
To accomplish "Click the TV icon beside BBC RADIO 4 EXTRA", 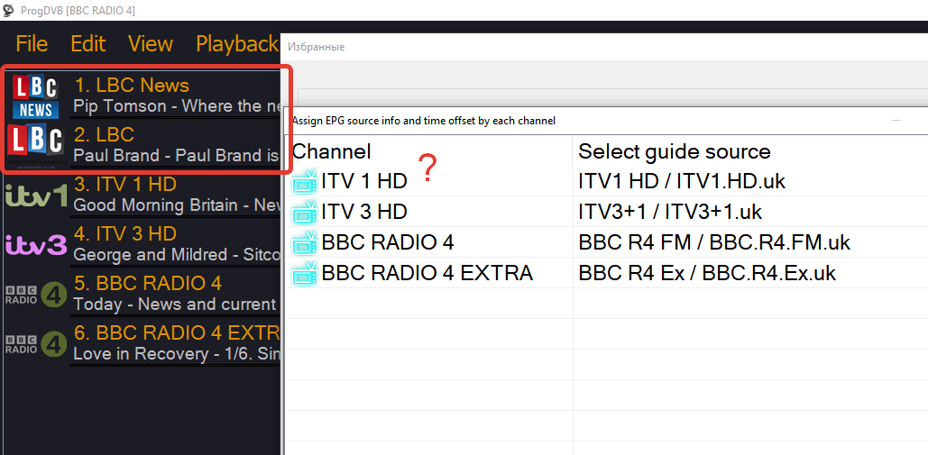I will pos(305,274).
